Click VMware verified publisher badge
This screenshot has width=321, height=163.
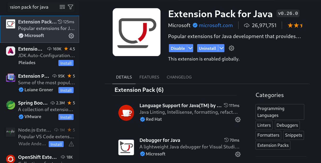[21, 117]
